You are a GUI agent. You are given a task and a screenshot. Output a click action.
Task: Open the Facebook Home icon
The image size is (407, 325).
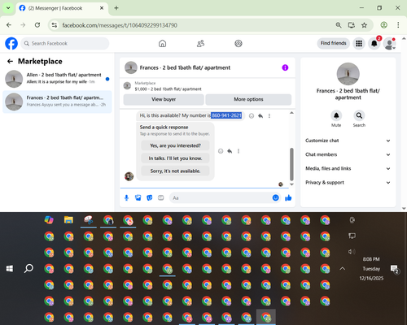point(162,43)
